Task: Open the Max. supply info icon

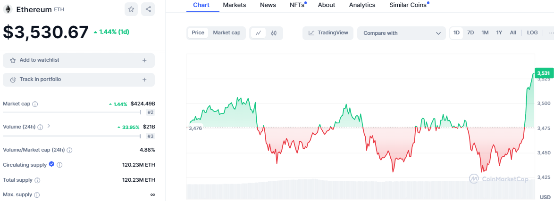Action: coord(37,195)
